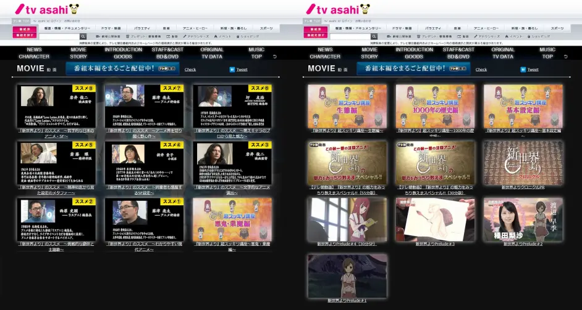Click the search input field on left page
This screenshot has width=582, height=310.
click(59, 36)
